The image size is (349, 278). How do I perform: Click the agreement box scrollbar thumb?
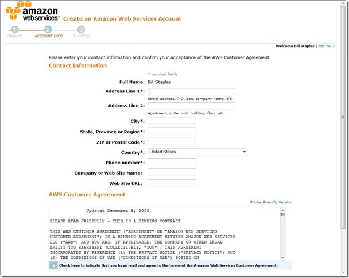point(282,214)
